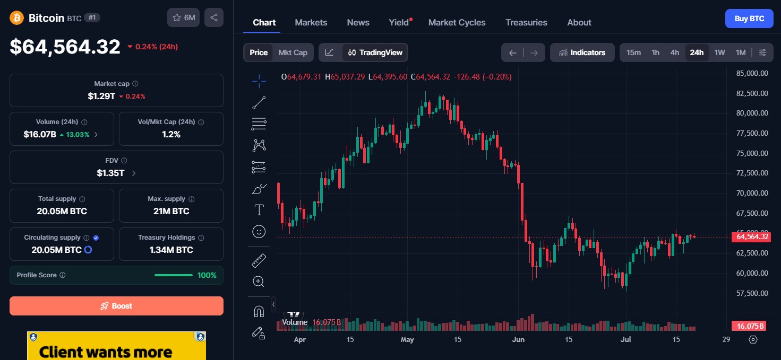Show Max. supply info icon

[x=191, y=199]
